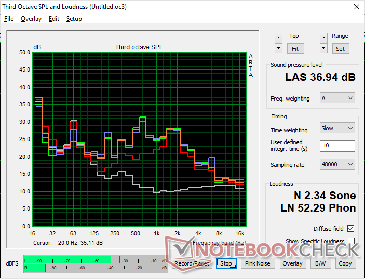Close the Third Octave SPL window

[x=356, y=7]
